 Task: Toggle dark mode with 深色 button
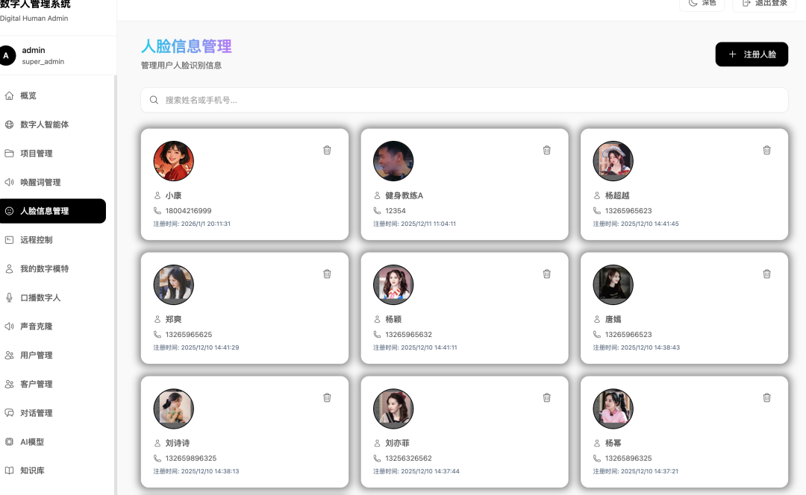[x=702, y=3]
